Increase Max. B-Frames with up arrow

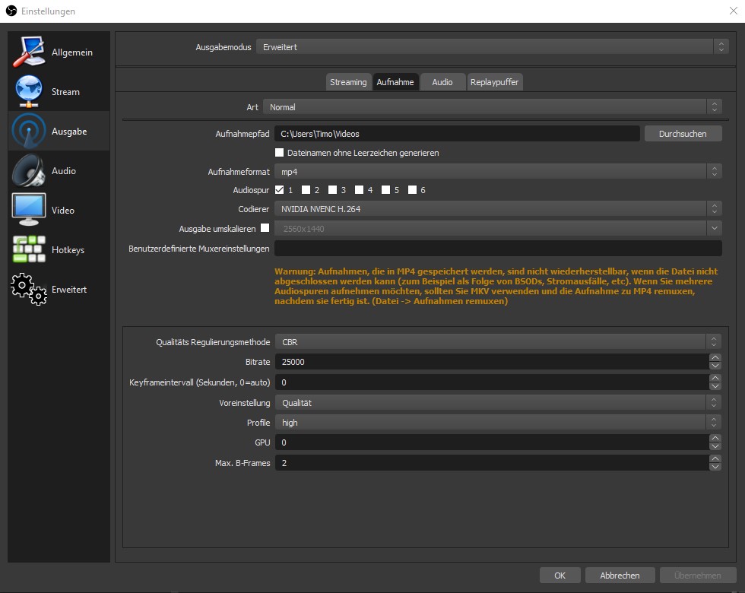click(715, 458)
